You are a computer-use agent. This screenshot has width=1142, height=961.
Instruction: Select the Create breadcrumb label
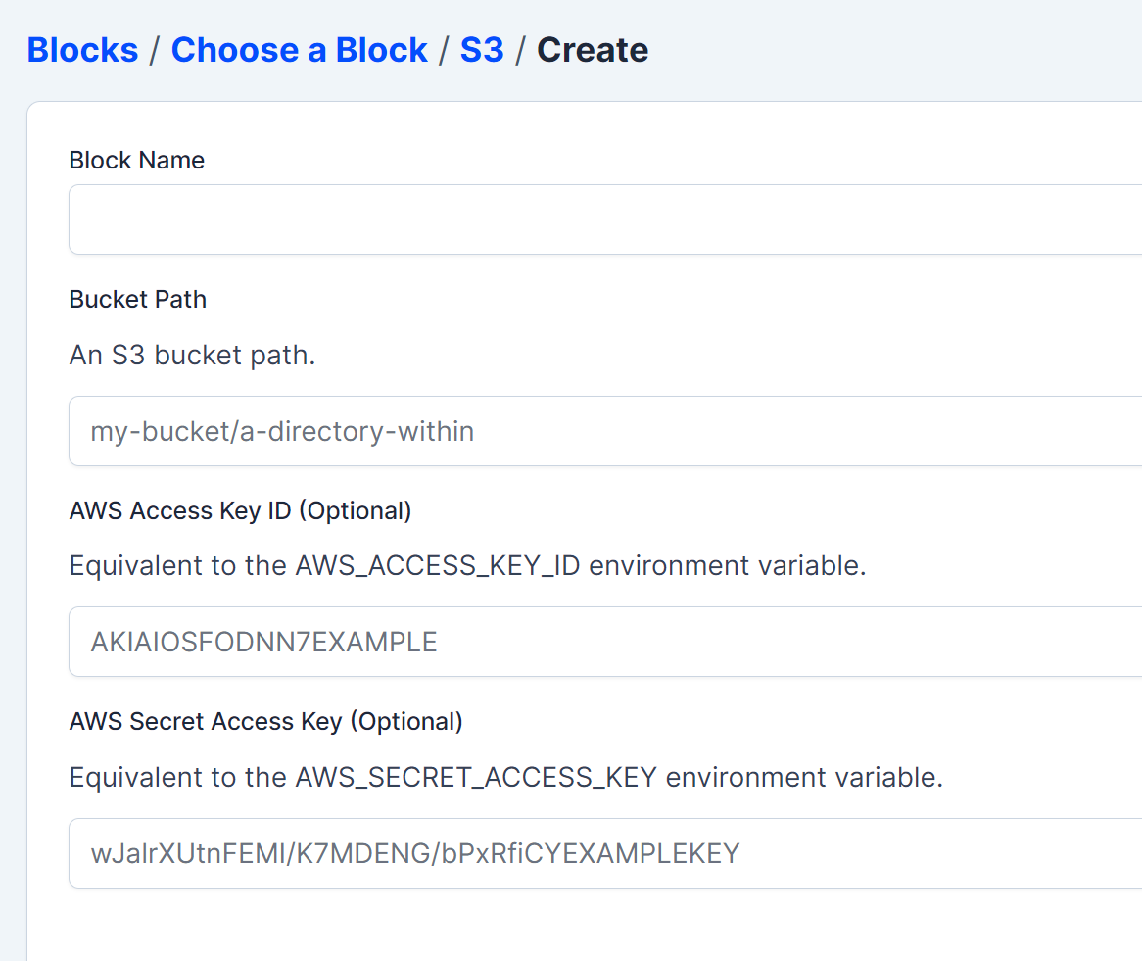pos(592,50)
